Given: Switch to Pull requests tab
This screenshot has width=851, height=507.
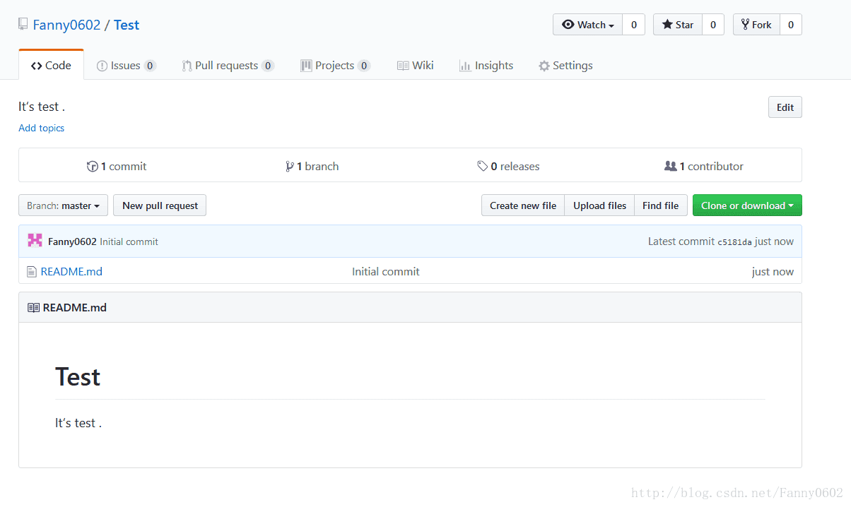Looking at the screenshot, I should pos(228,66).
